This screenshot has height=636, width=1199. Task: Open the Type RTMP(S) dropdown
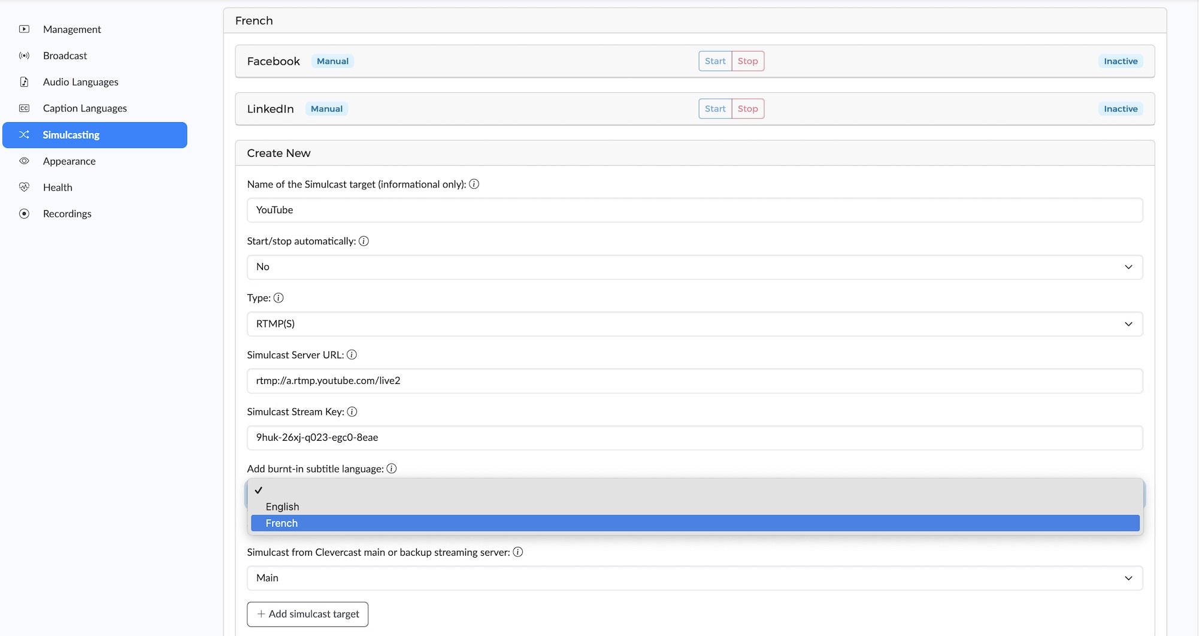[x=695, y=324]
